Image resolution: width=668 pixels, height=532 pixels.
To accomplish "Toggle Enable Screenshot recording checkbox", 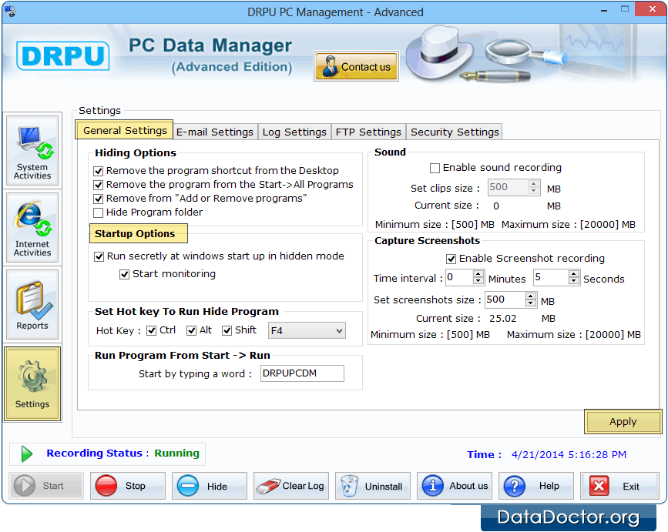I will click(451, 259).
